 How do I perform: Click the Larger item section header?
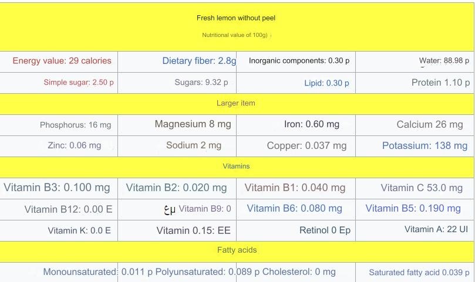[x=236, y=103]
